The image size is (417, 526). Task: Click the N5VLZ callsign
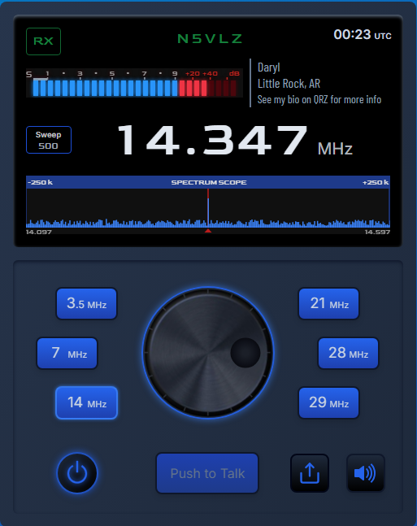210,38
